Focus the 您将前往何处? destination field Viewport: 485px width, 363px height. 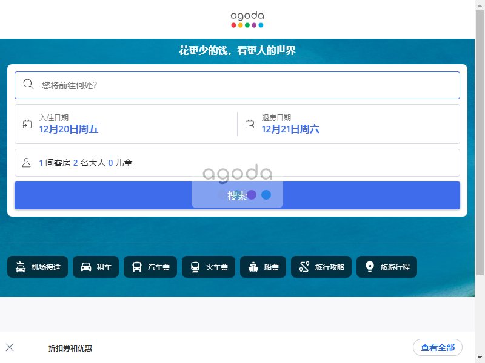[237, 85]
